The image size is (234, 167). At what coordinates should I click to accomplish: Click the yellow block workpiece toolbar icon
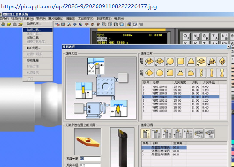coord(9,24)
